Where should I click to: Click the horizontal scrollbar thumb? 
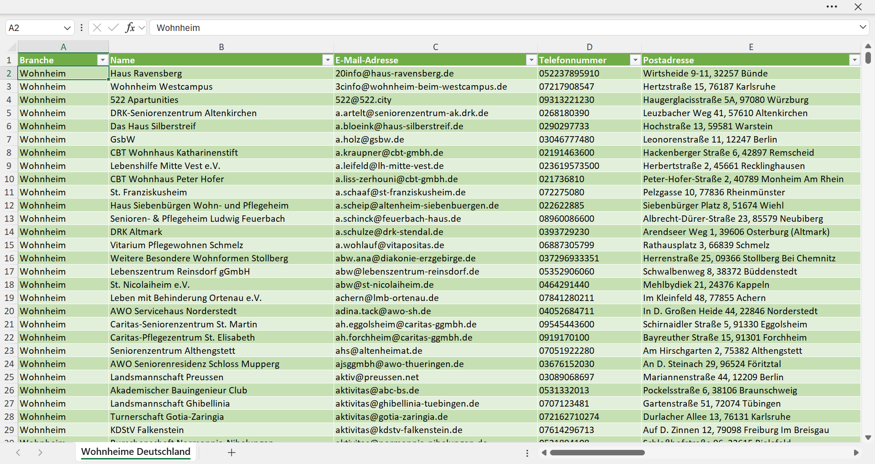pyautogui.click(x=597, y=453)
